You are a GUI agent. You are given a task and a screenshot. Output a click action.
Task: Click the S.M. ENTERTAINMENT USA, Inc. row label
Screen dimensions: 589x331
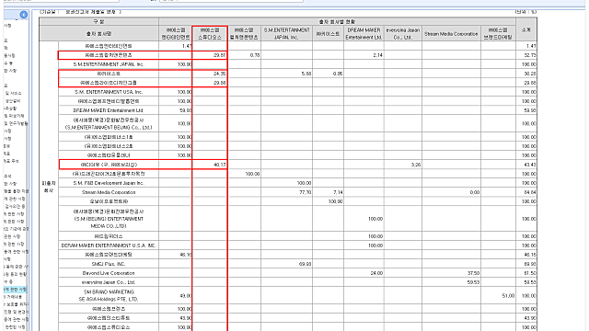tap(109, 92)
